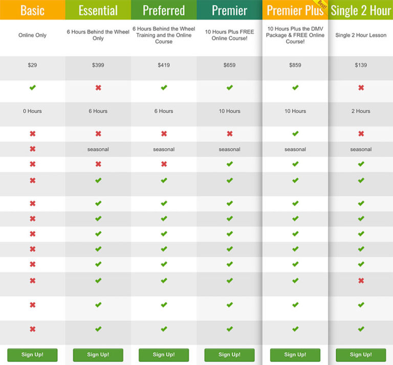The height and width of the screenshot is (365, 393).
Task: Click the green checkmark directly below Basic's $29 price
Action: click(32, 88)
